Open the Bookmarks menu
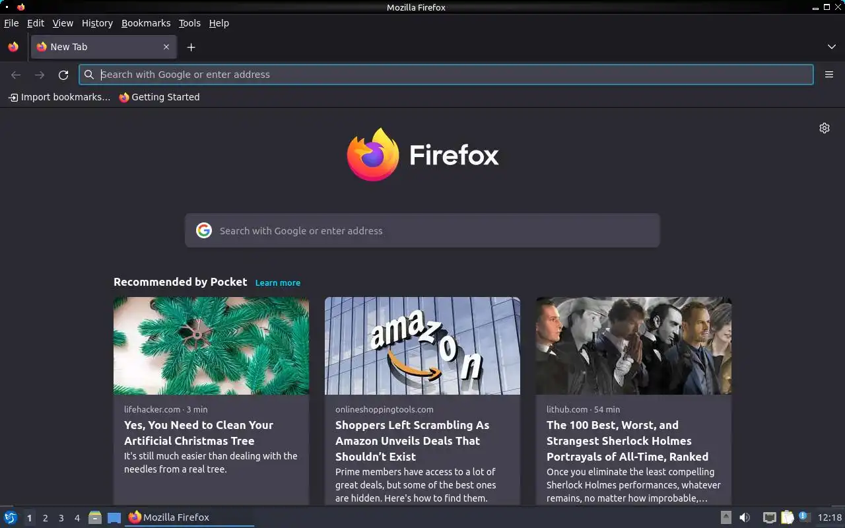This screenshot has height=528, width=845. click(x=146, y=23)
